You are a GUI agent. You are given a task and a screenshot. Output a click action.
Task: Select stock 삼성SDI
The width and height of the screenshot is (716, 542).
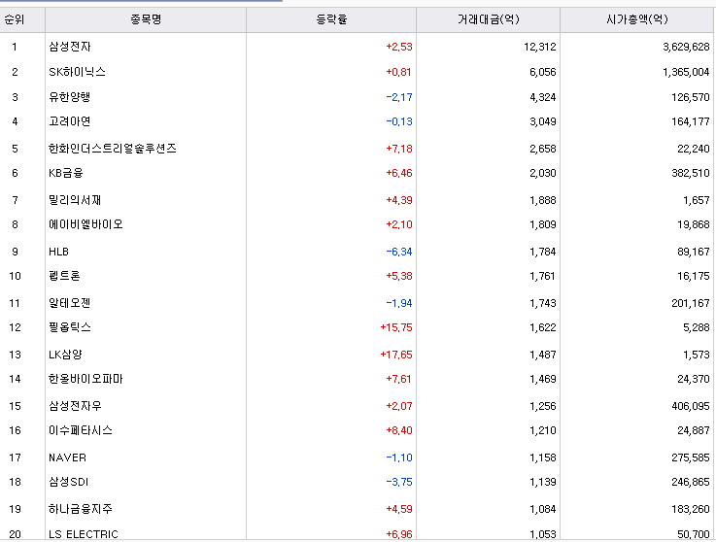click(x=69, y=482)
